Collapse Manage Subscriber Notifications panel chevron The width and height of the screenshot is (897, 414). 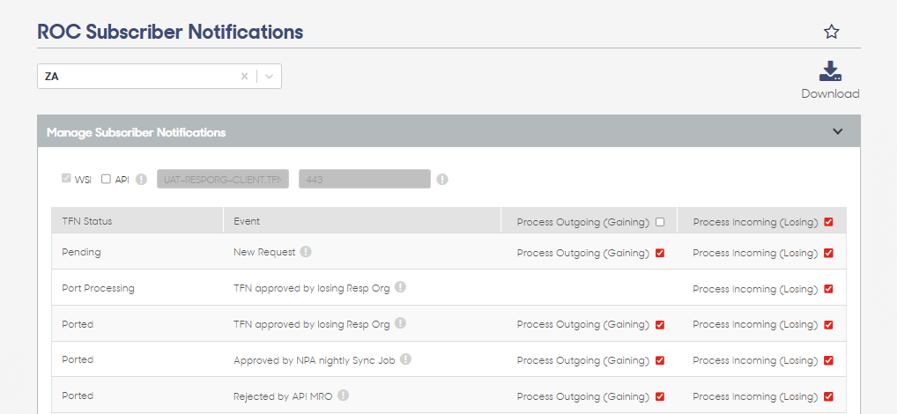837,131
